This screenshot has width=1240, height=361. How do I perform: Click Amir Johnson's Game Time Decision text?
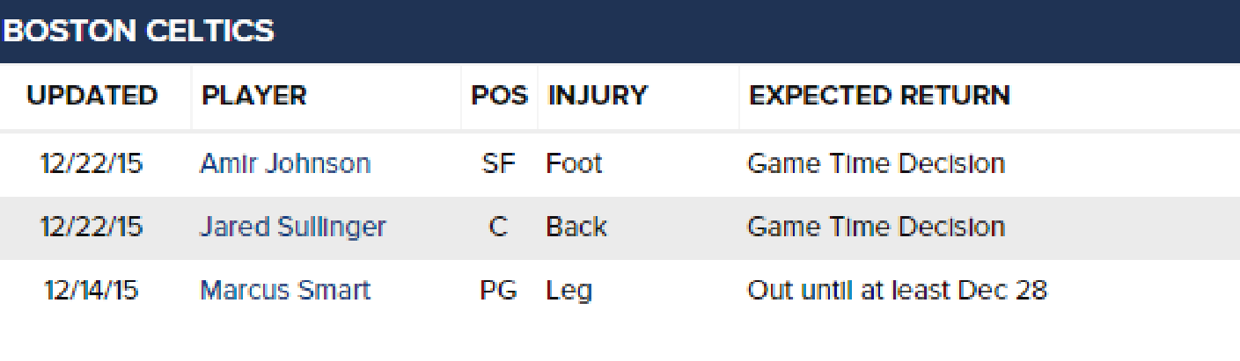point(876,164)
